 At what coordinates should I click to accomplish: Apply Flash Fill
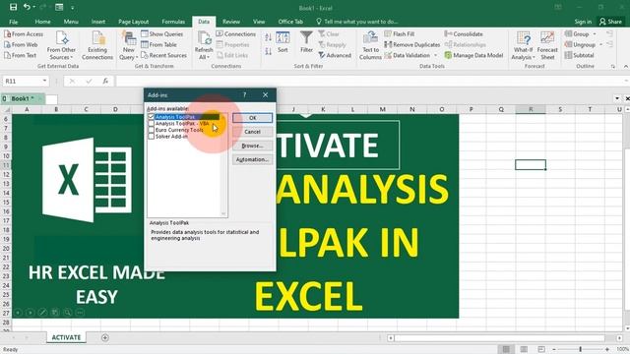pyautogui.click(x=400, y=34)
